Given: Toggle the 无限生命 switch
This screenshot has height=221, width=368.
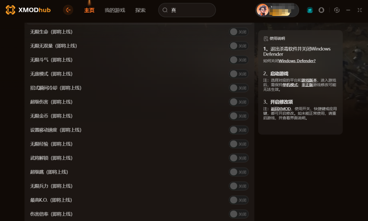Looking at the screenshot, I should click(x=239, y=32).
